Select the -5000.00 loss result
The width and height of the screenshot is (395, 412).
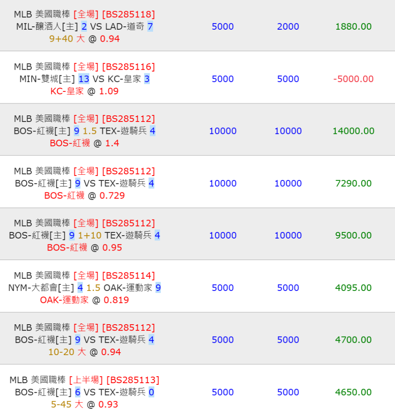353,79
